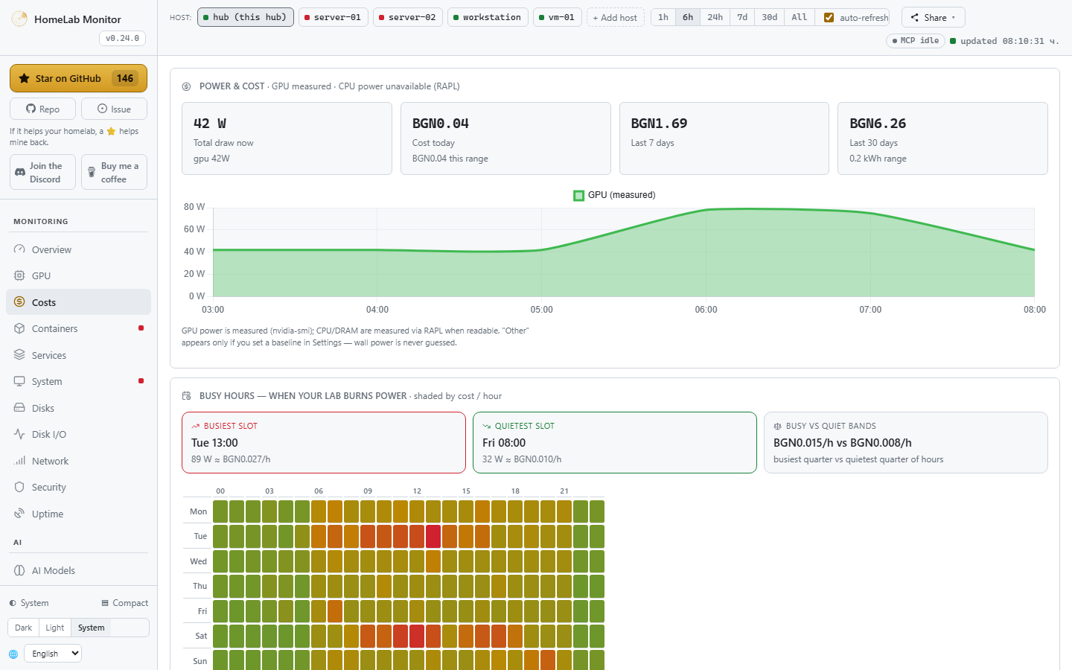
Task: Switch host to vm-01
Action: (x=558, y=17)
